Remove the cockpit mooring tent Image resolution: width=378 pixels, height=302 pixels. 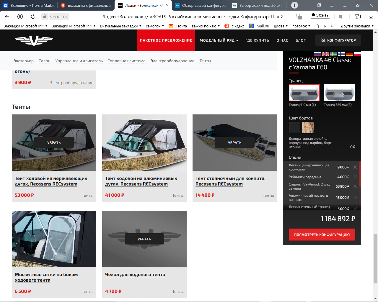[x=235, y=142]
